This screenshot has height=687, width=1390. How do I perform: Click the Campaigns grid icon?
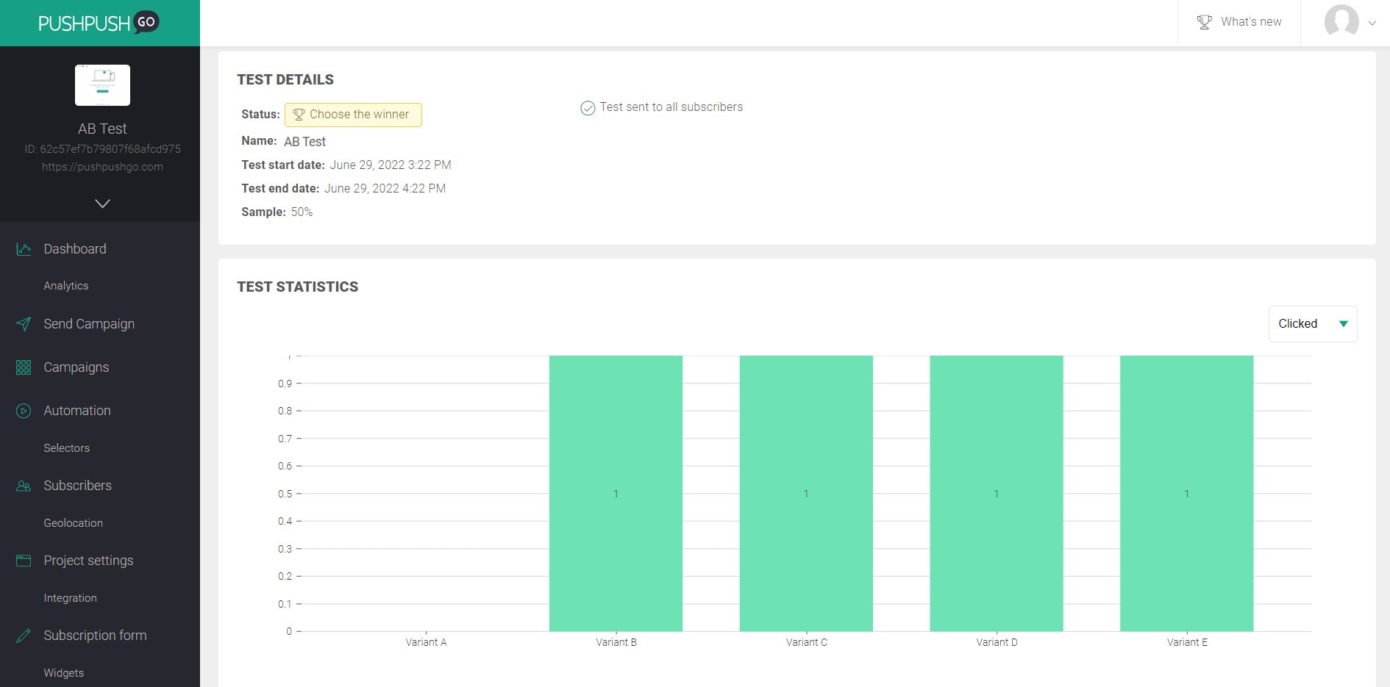(x=24, y=367)
